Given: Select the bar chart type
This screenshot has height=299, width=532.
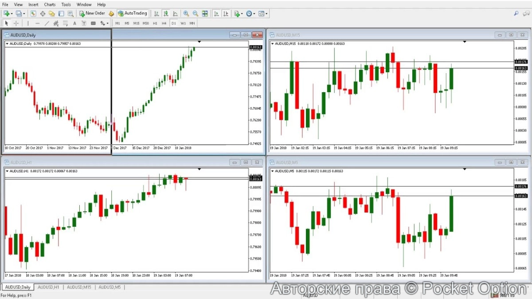Looking at the screenshot, I should pos(156,14).
